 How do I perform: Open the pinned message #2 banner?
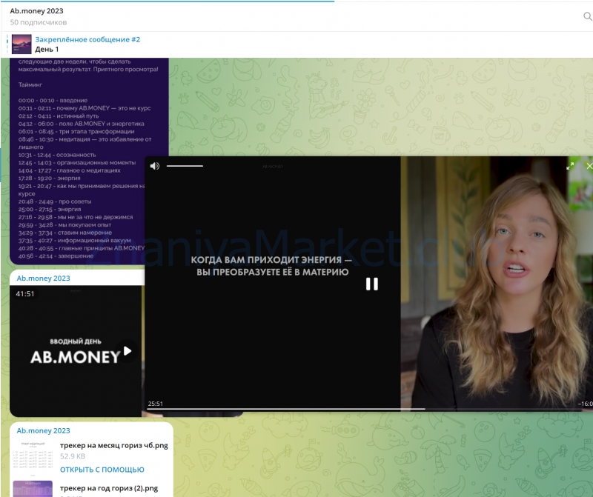pos(87,44)
